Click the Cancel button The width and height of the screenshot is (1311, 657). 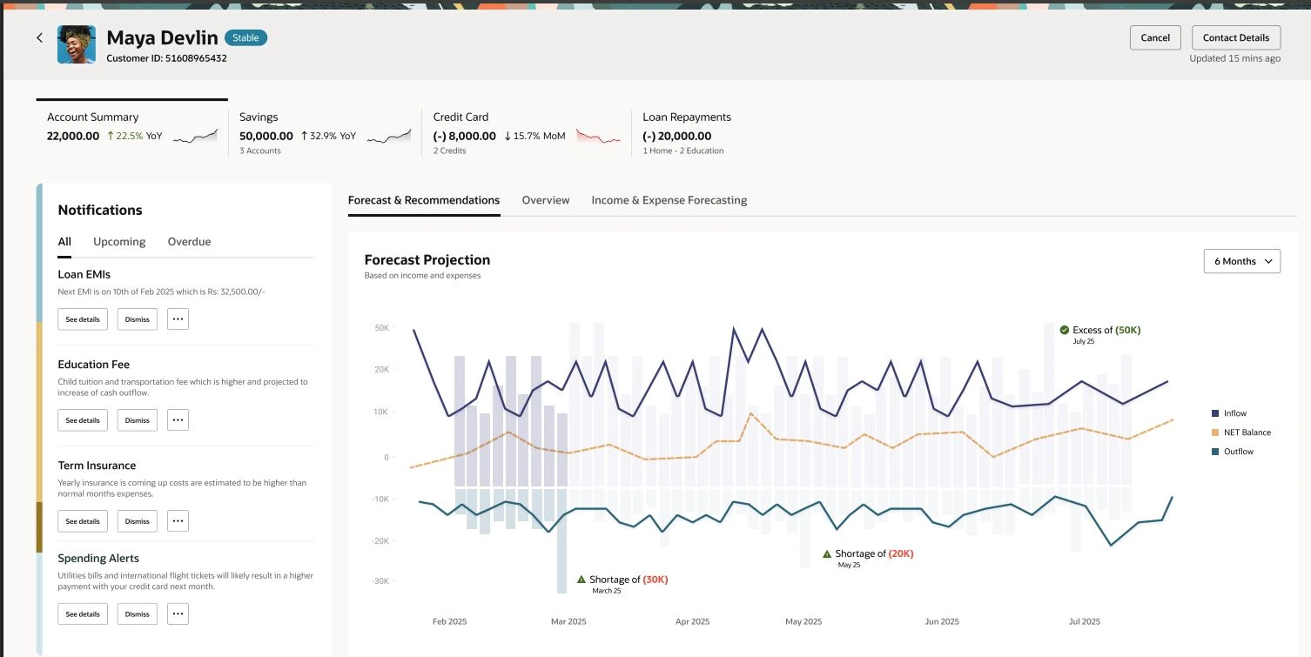[1155, 37]
